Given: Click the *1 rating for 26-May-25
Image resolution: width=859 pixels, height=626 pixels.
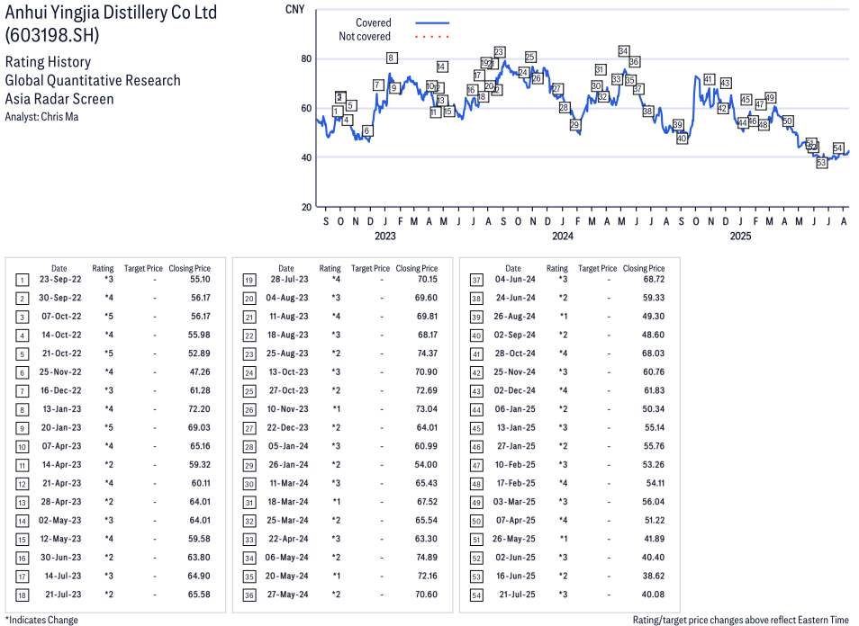Looking at the screenshot, I should pos(563,539).
